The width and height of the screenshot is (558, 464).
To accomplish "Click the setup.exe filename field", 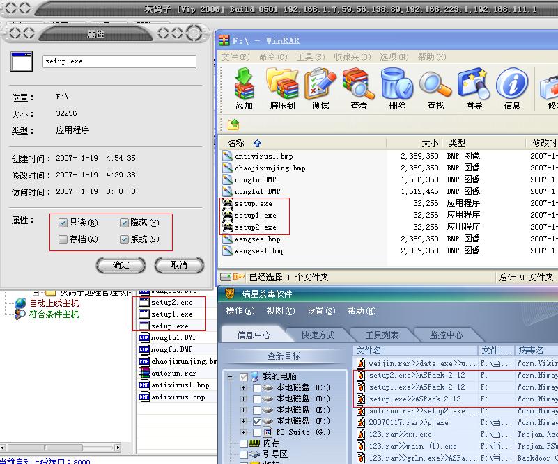I will 119,61.
